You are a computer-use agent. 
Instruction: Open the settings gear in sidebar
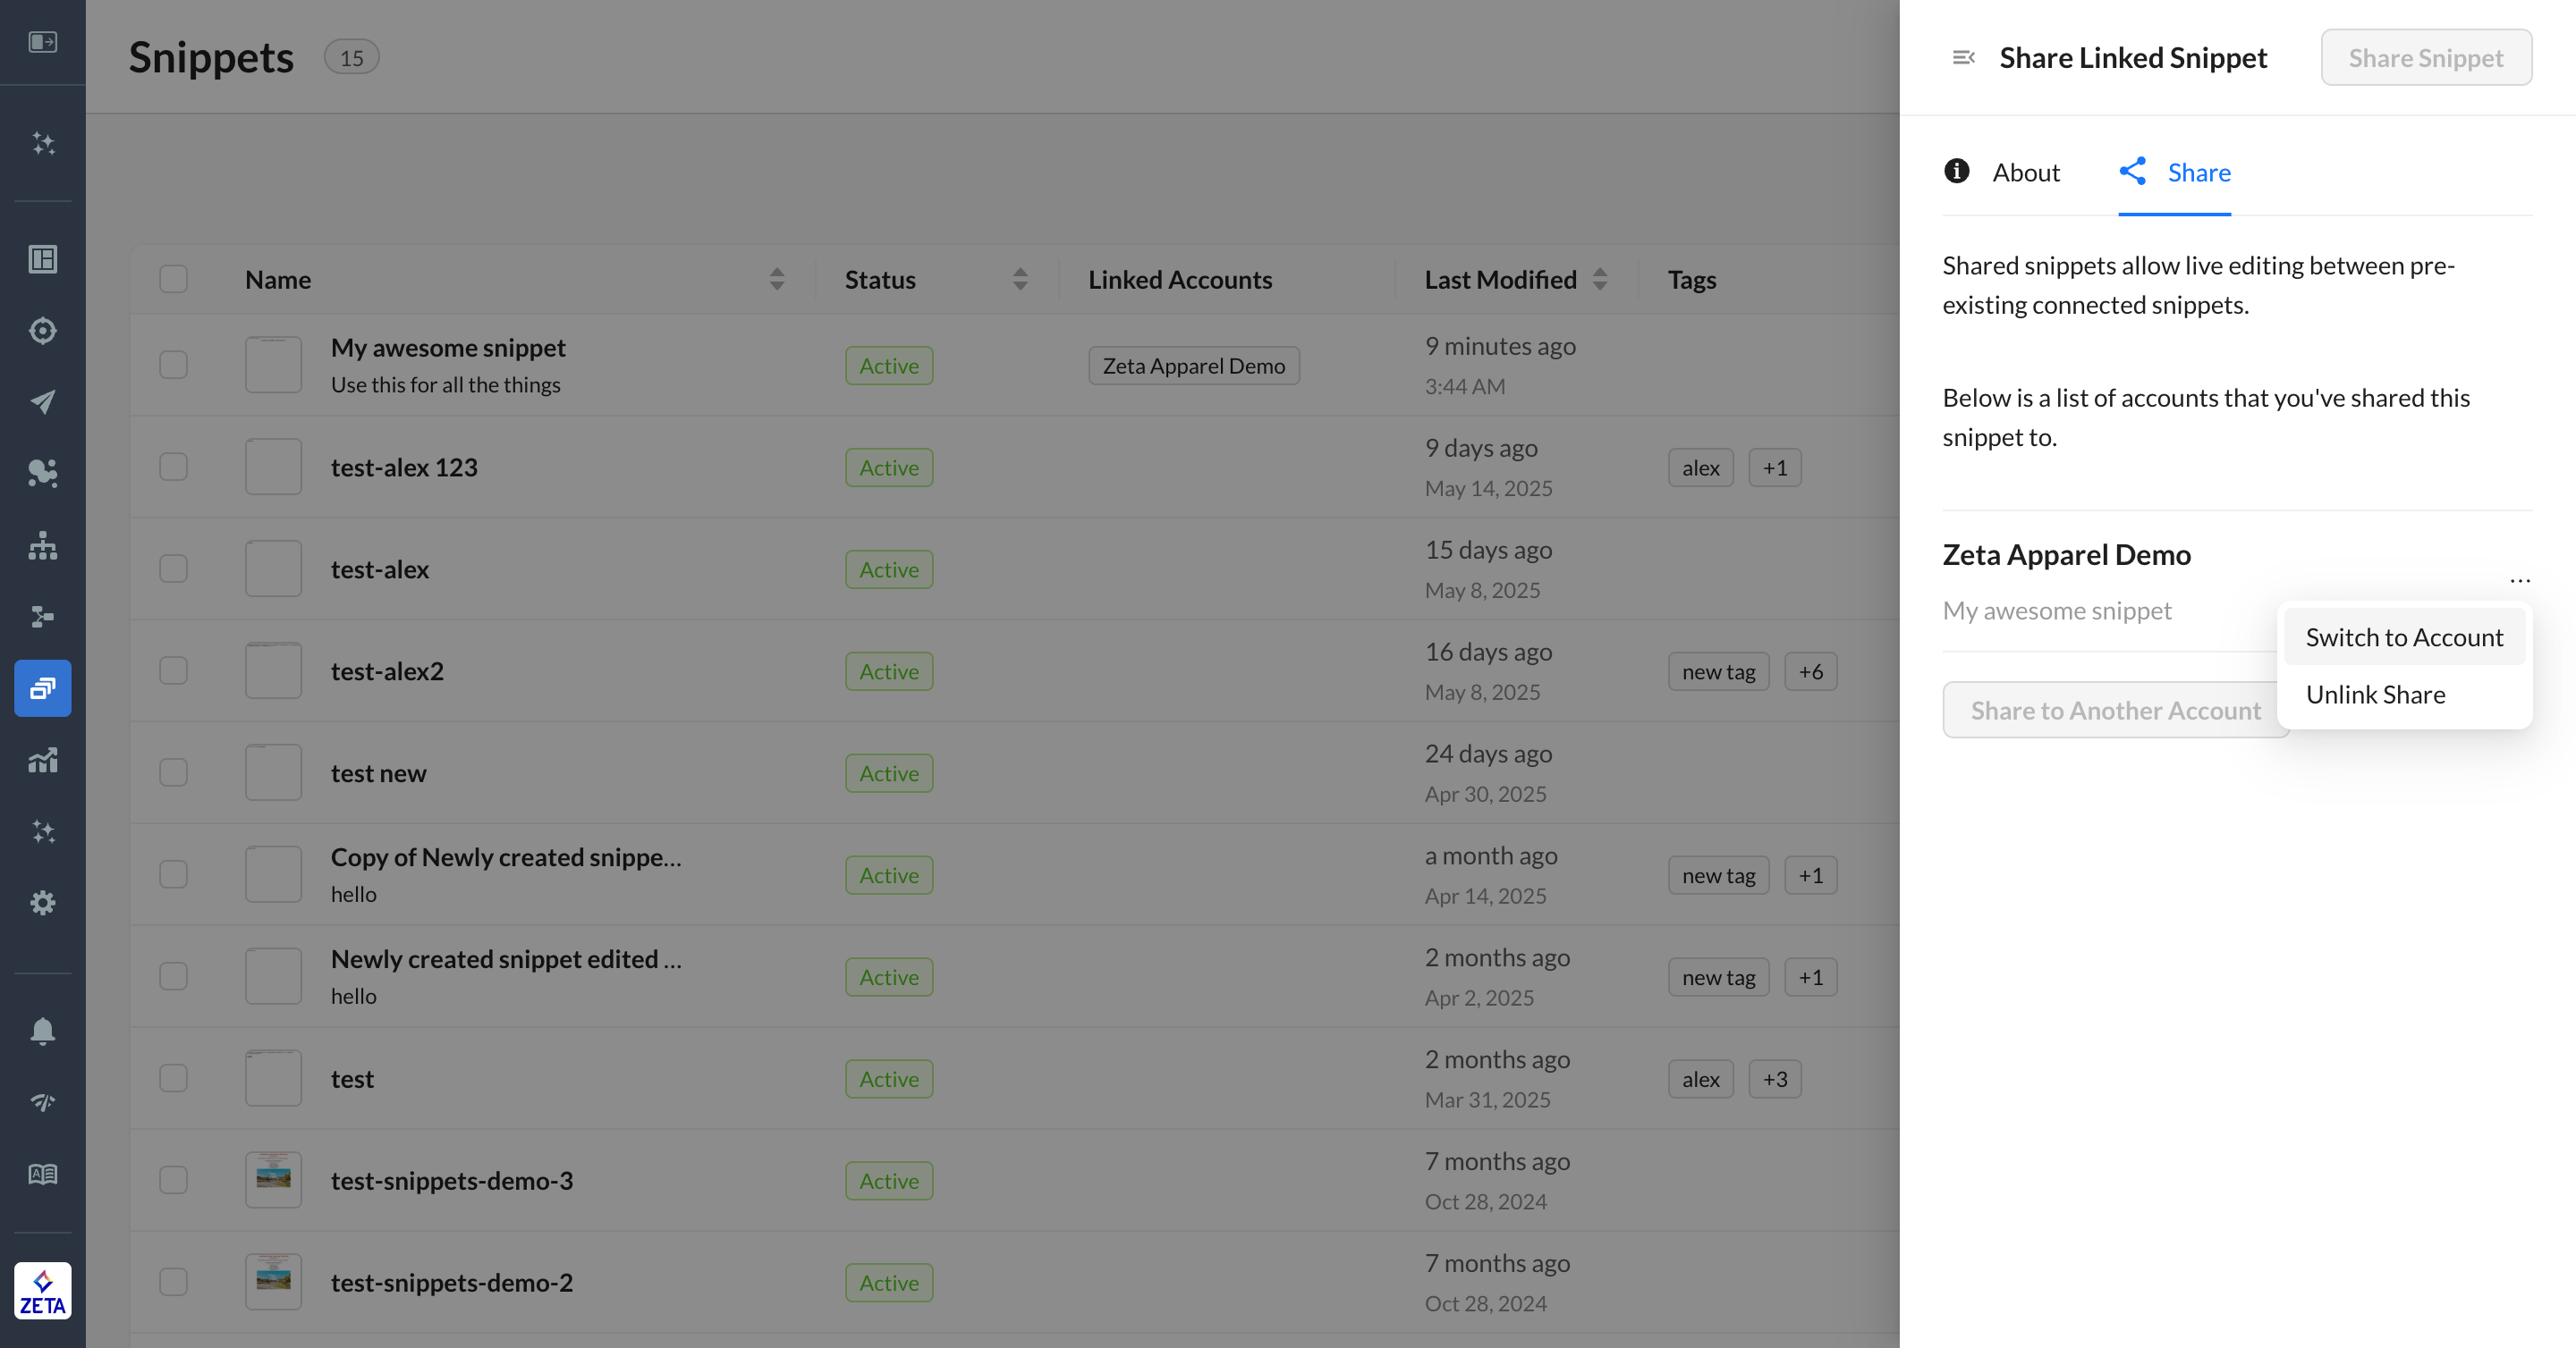point(42,902)
